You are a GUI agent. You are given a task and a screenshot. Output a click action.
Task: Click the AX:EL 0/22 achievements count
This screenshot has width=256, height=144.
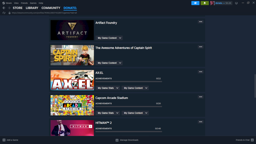pyautogui.click(x=158, y=78)
